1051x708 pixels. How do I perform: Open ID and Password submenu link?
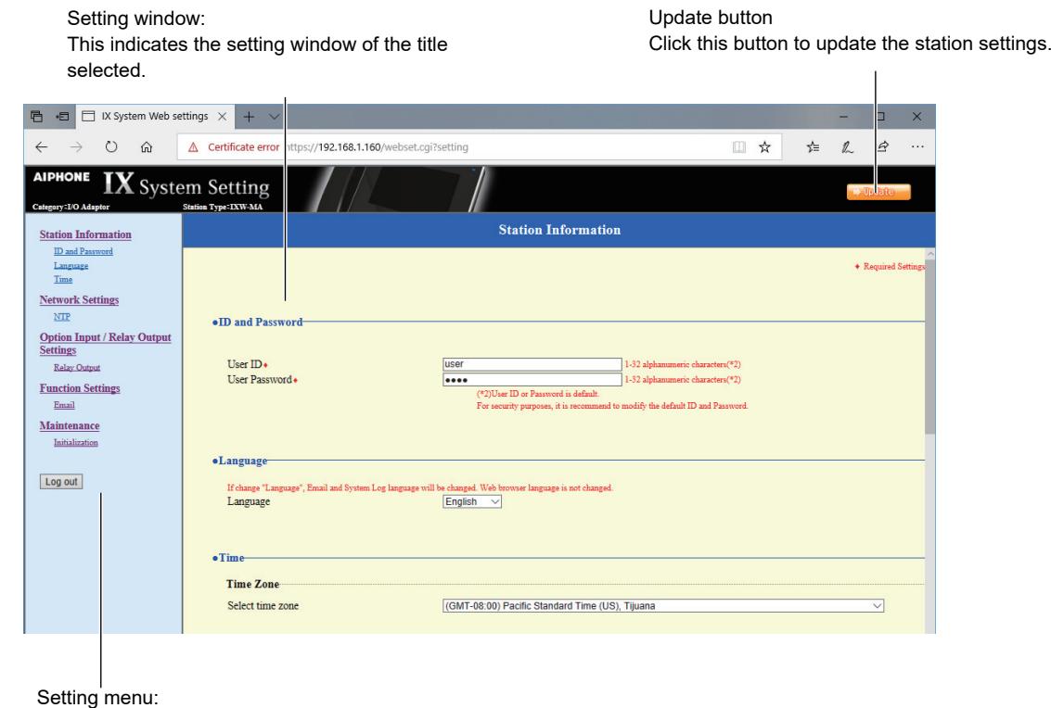(83, 251)
